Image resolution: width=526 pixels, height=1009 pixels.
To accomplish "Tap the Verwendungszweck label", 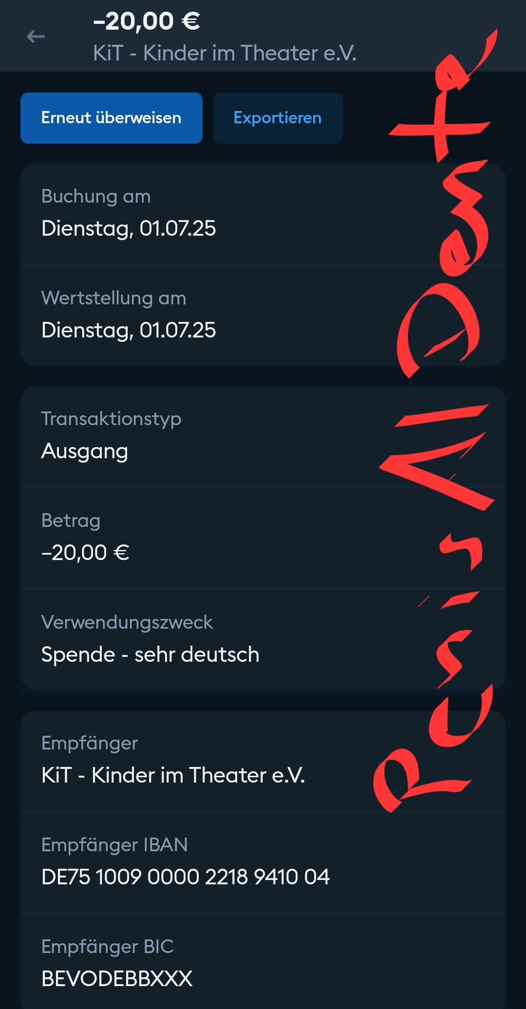I will coord(127,622).
